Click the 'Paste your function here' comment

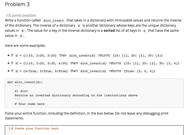35,129
